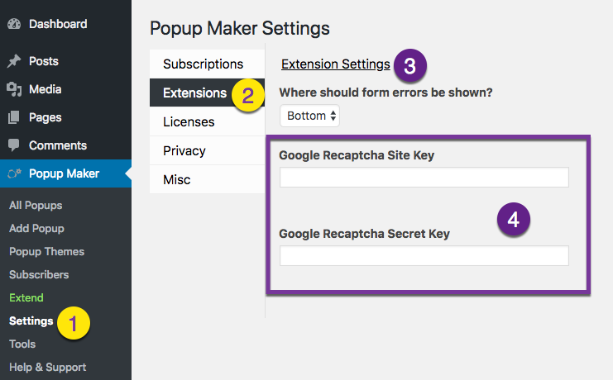
Task: Click the Extension Settings link
Action: pos(335,64)
